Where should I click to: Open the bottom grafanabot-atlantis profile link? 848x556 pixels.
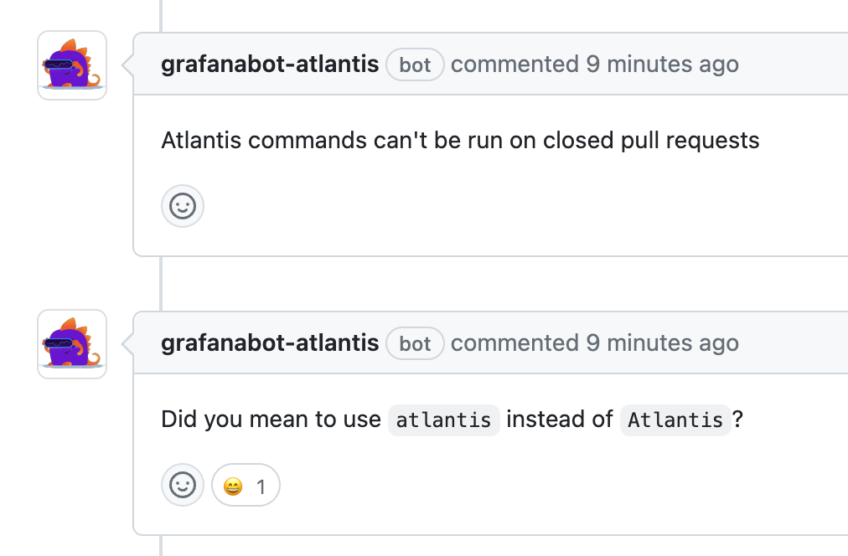tap(270, 342)
